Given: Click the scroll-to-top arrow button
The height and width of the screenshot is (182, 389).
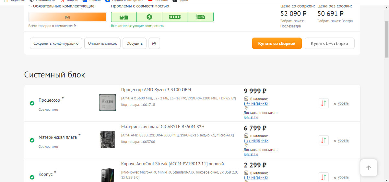Looking at the screenshot, I should 369,168.
